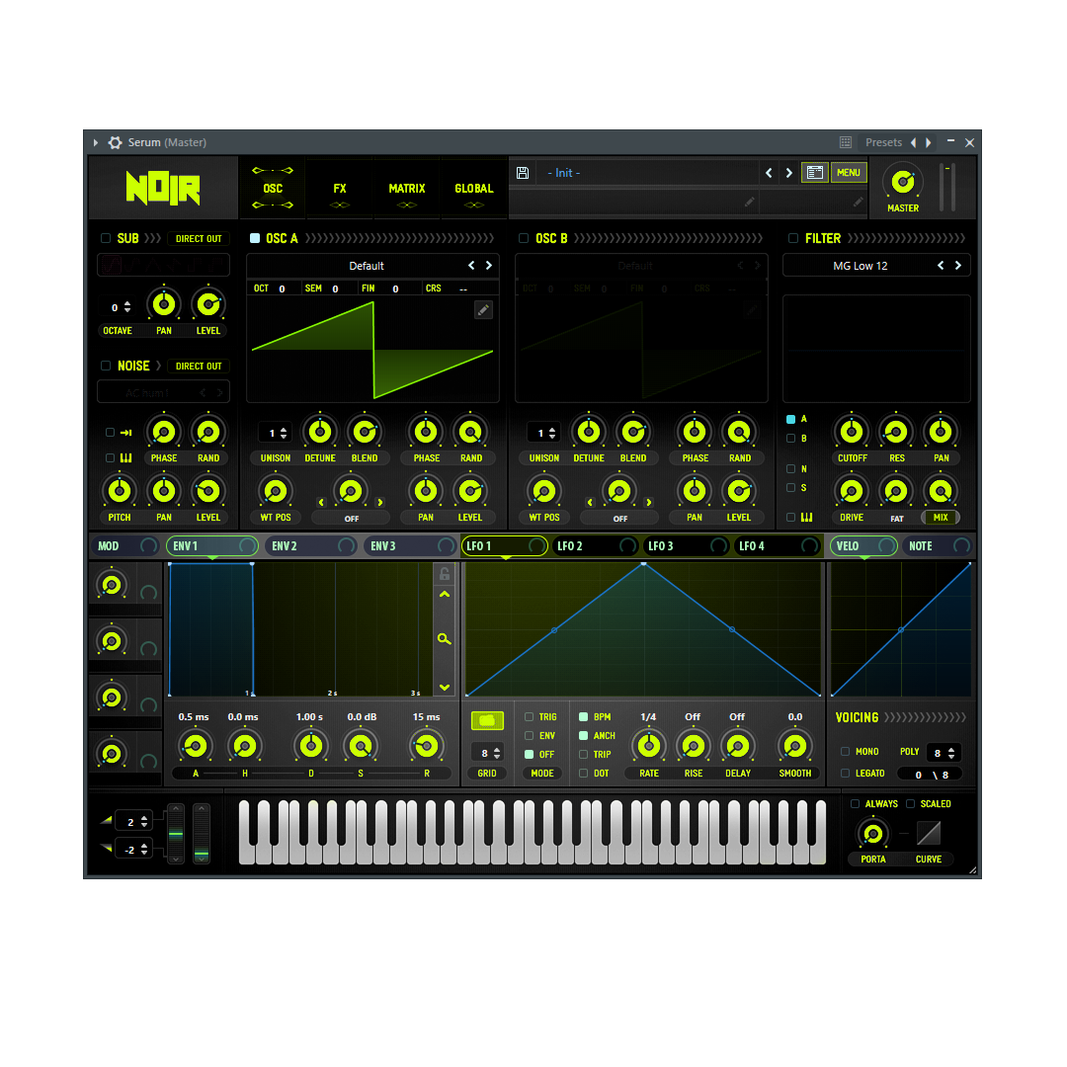The image size is (1067, 1067).
Task: Click the MASTER volume knob
Action: (x=902, y=182)
